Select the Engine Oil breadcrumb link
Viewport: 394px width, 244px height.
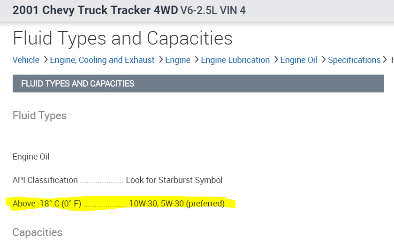point(299,60)
